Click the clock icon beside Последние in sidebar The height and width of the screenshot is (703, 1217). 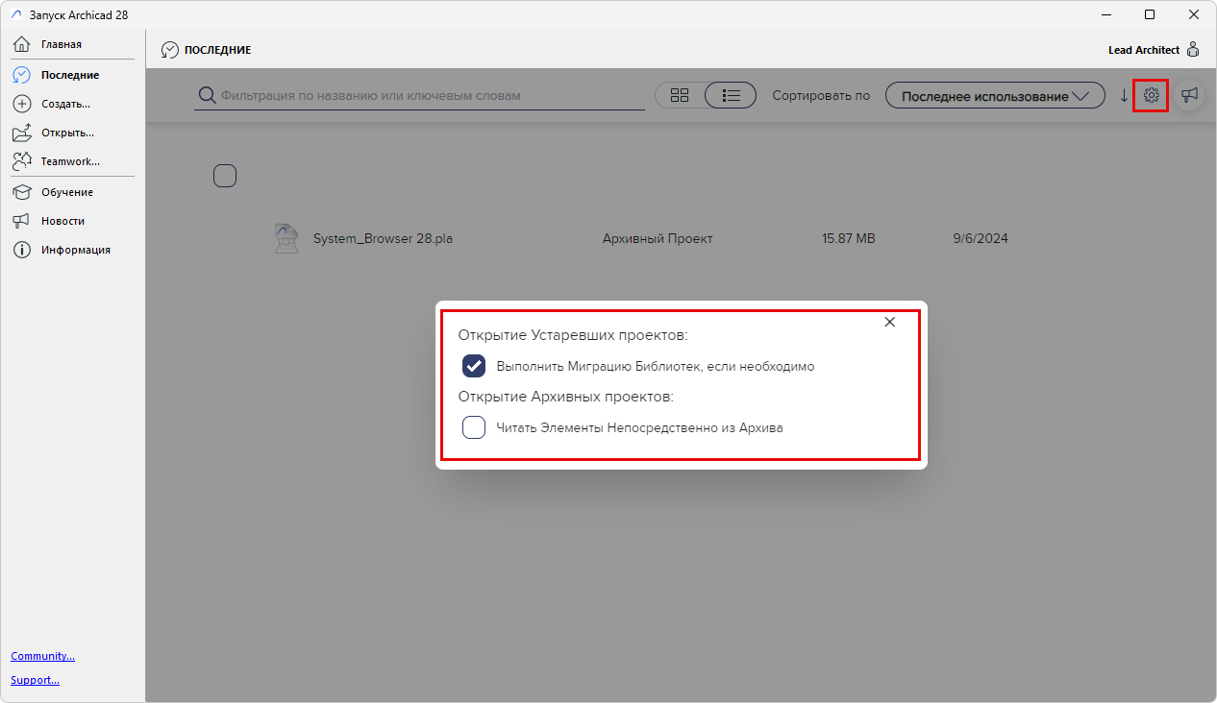click(x=21, y=75)
